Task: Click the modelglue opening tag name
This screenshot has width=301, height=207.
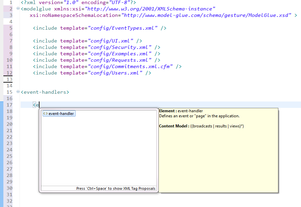Action: point(37,9)
